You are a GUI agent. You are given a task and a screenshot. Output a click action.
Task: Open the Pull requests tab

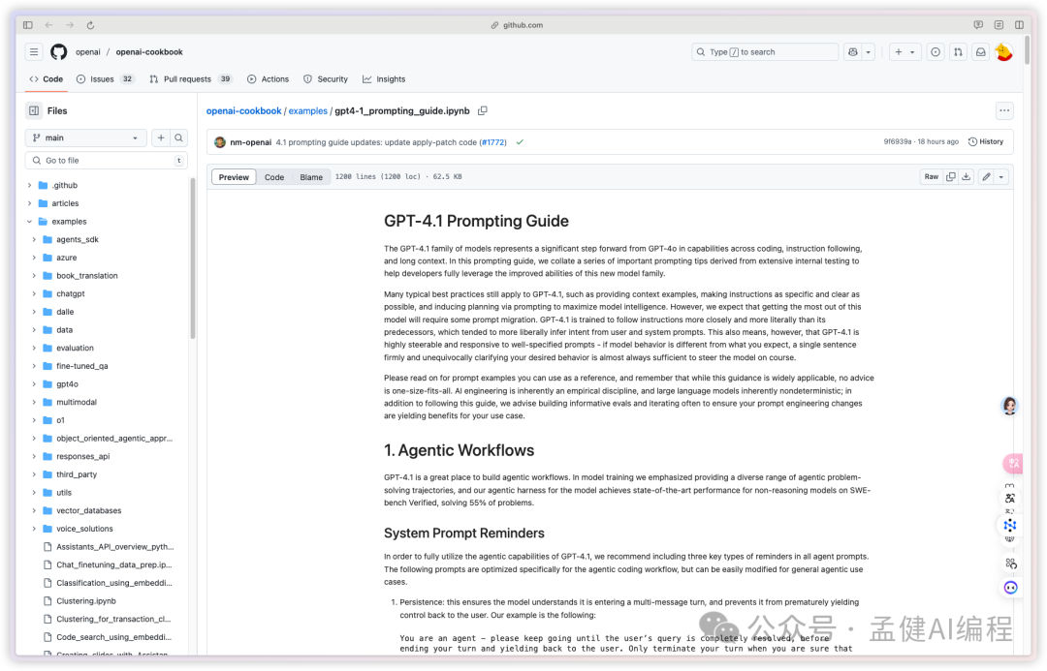(191, 79)
